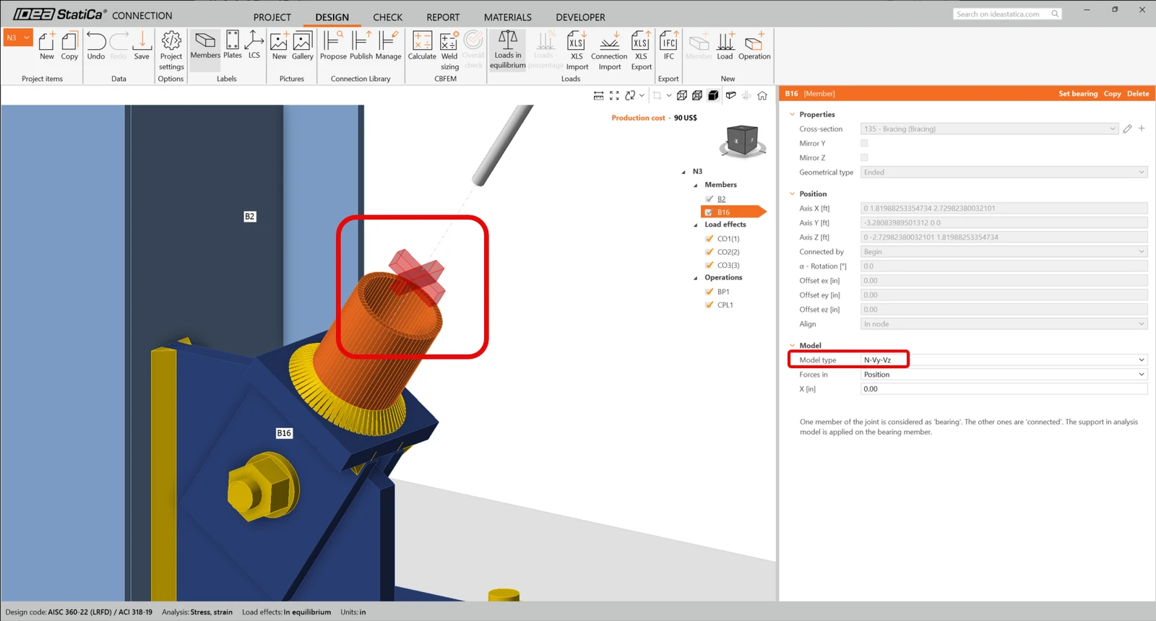Screen dimensions: 1156x621
Task: Export to IFC
Action: (x=669, y=46)
